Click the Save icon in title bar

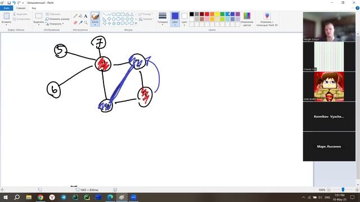9,3
